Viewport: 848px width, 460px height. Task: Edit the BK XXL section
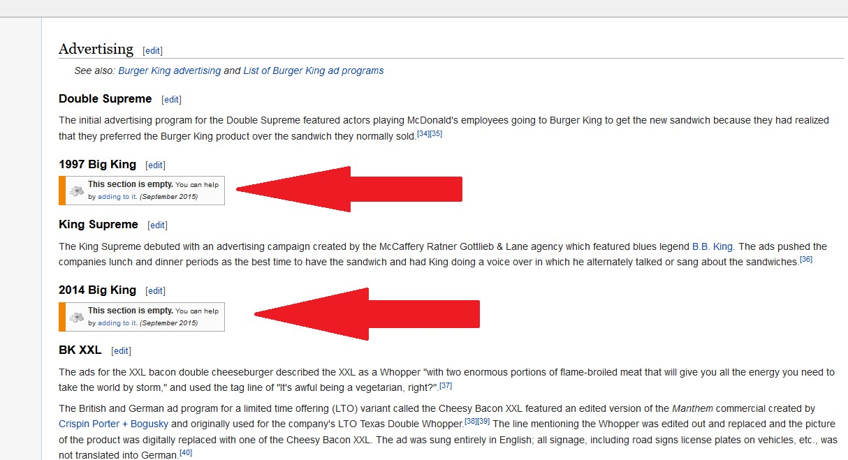pos(121,351)
